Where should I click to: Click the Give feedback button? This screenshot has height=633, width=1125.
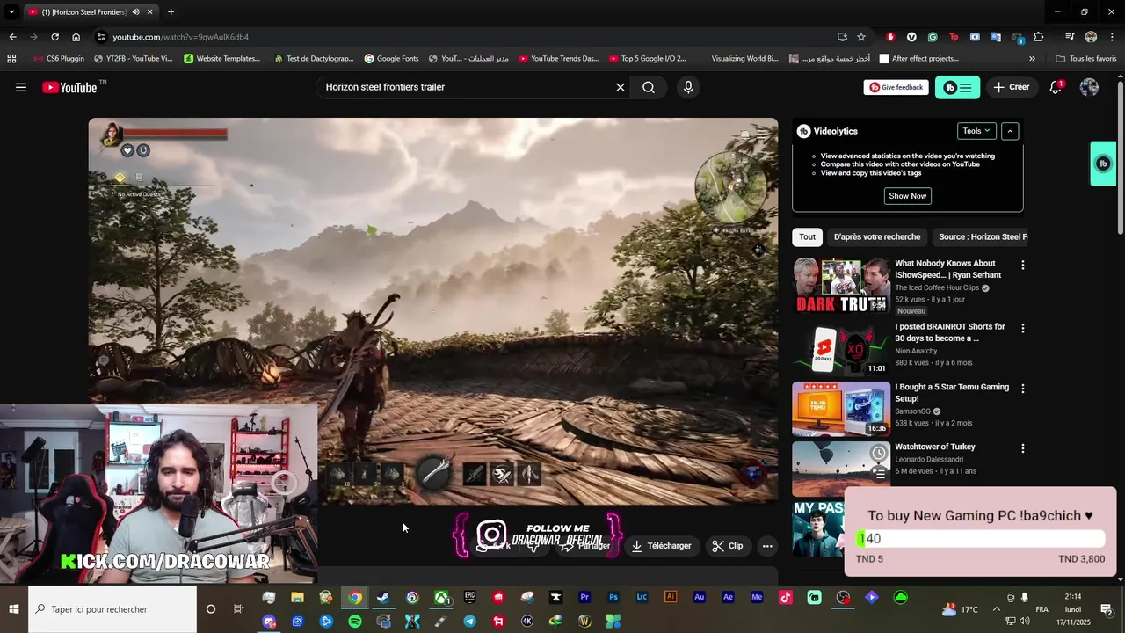(x=896, y=87)
